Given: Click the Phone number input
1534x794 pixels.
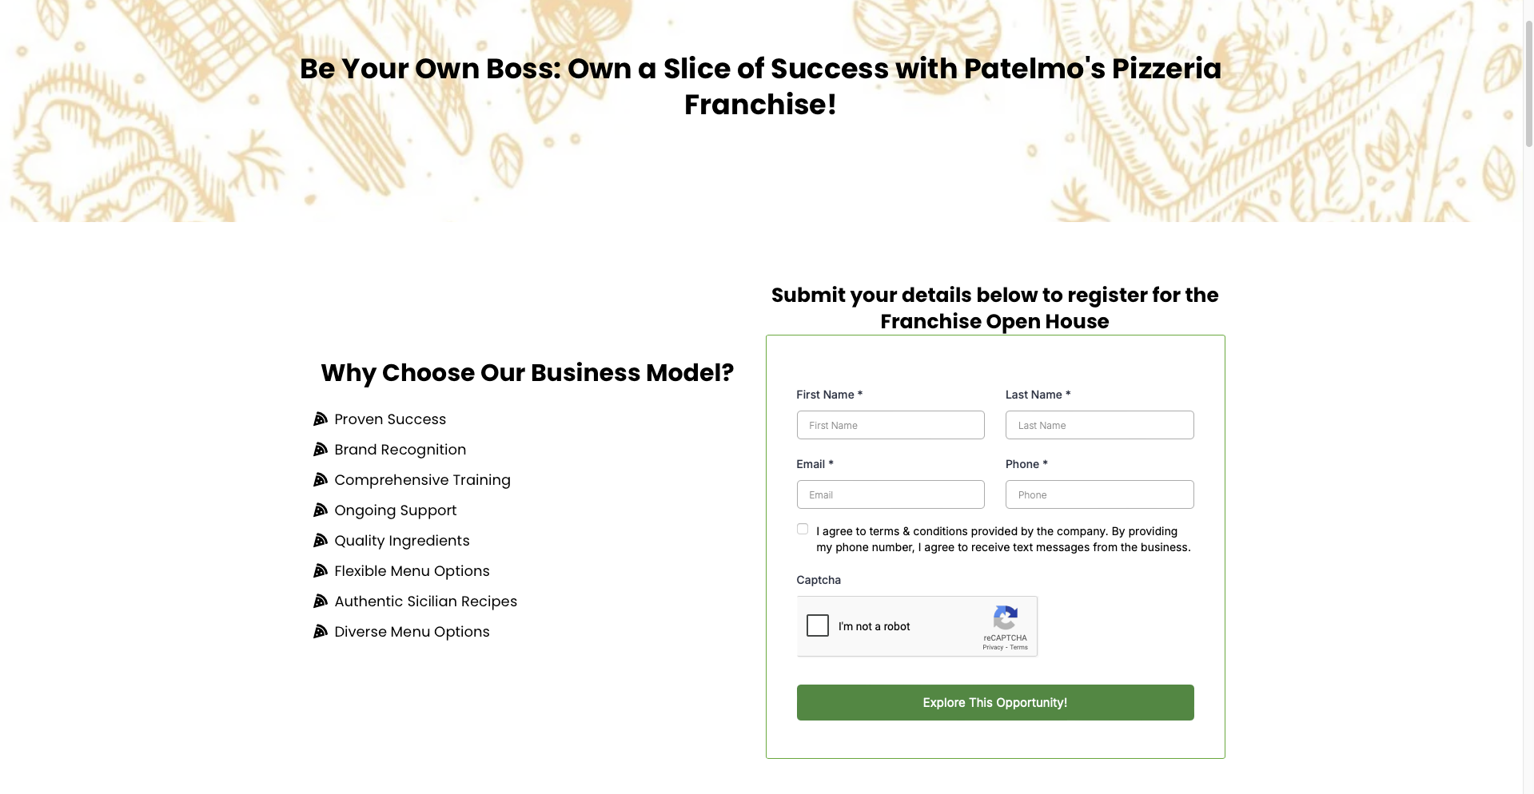Looking at the screenshot, I should [1099, 494].
